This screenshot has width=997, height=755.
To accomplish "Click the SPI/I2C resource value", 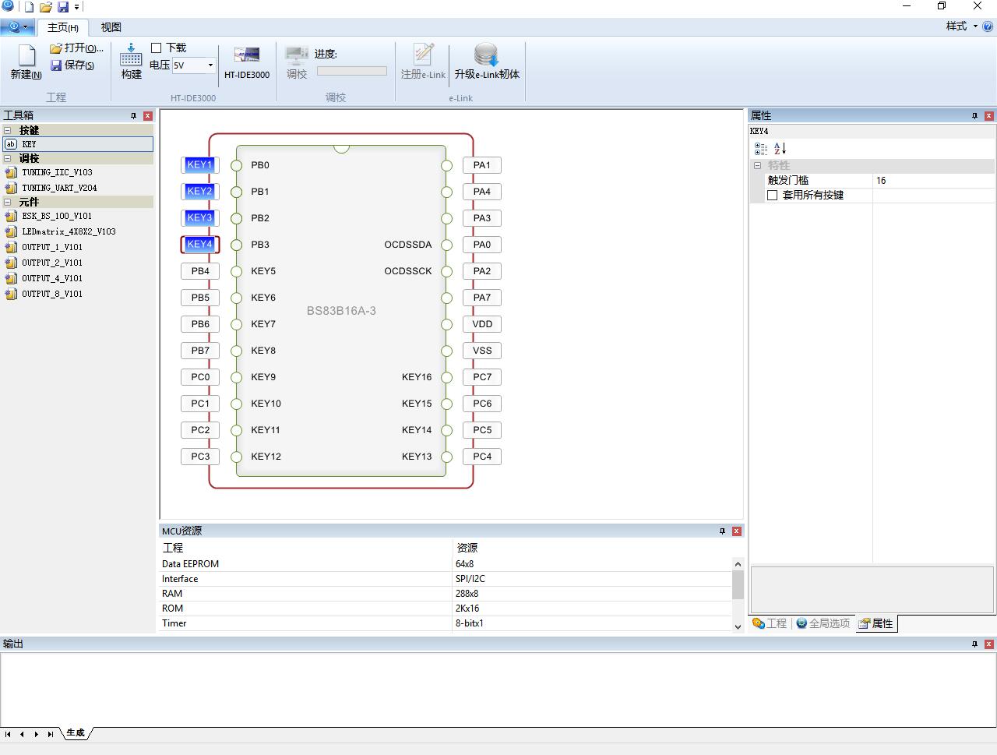I will pyautogui.click(x=470, y=579).
